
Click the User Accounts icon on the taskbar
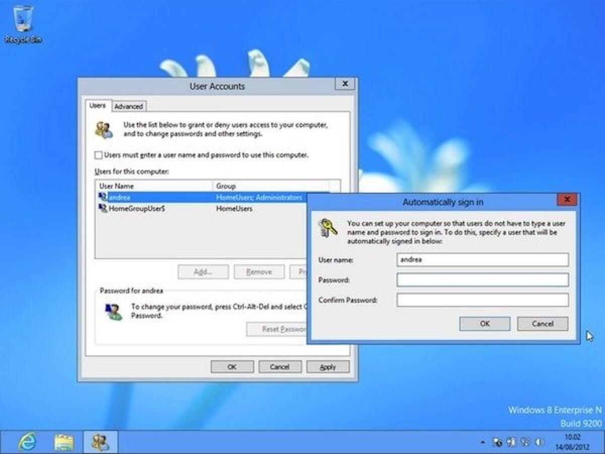tap(99, 440)
